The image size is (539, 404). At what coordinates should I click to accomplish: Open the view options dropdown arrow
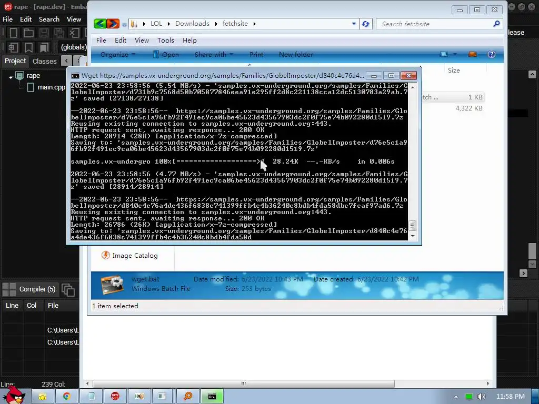(455, 54)
